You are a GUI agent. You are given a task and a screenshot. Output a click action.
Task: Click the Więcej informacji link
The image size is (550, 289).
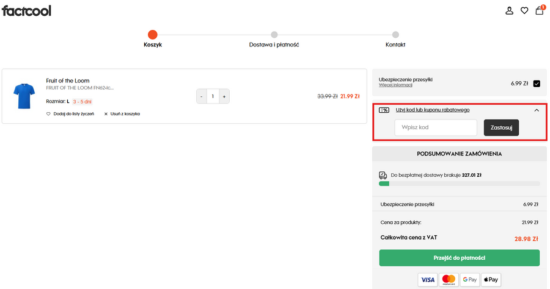pos(395,85)
